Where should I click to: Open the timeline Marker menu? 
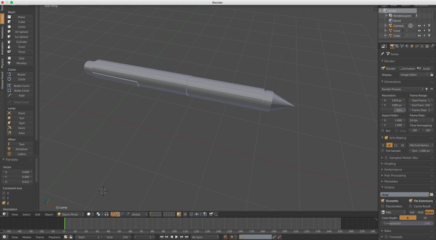point(27,237)
